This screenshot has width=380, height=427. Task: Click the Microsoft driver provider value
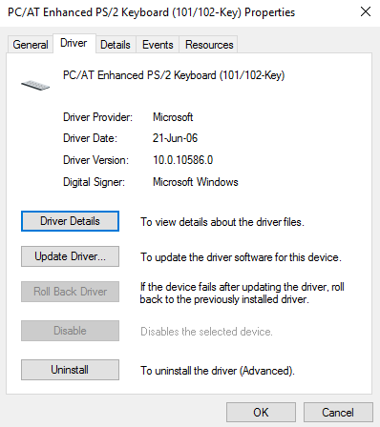(173, 117)
